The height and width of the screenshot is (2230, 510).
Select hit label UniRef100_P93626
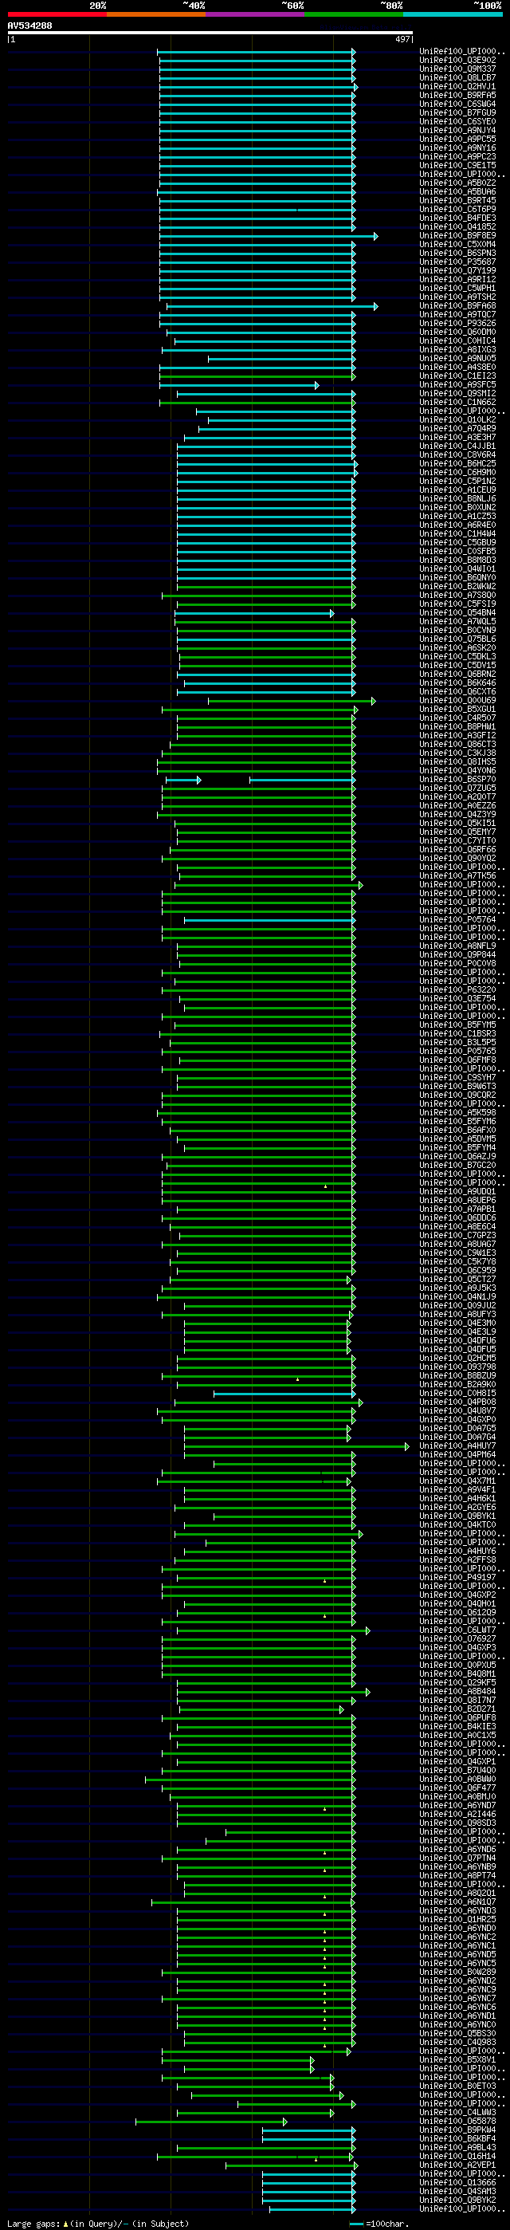[x=458, y=323]
